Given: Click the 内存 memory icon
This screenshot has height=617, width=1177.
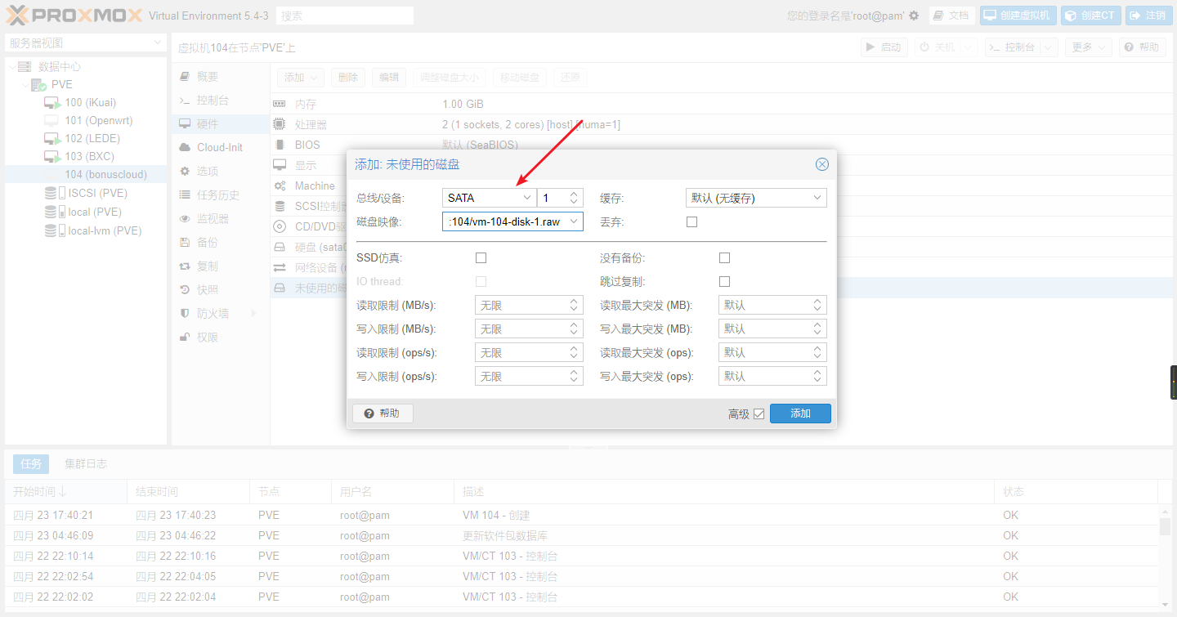Looking at the screenshot, I should pos(280,105).
